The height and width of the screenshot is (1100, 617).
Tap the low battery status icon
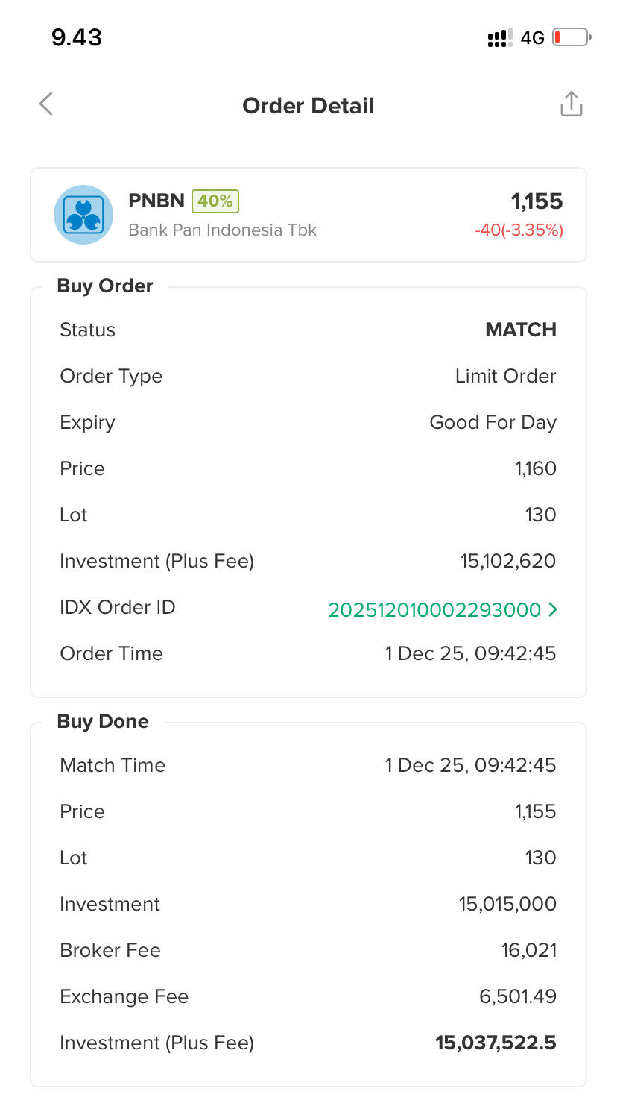pos(571,37)
